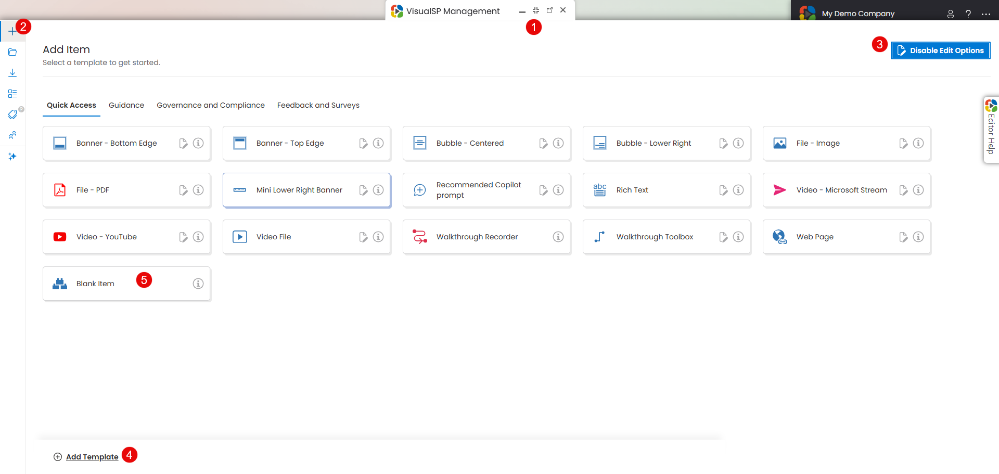Screen dimensions: 999x474
Task: Open the Governance and Compliance tab
Action: 210,105
